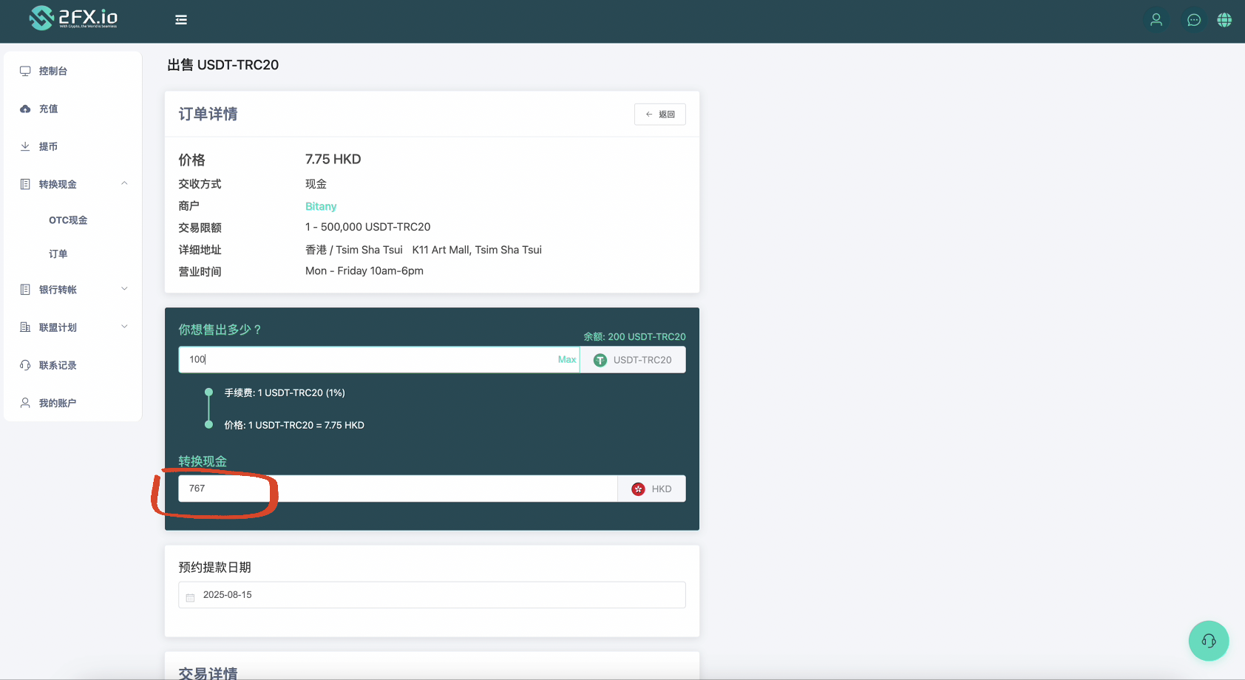Click the globe language icon
This screenshot has width=1245, height=680.
click(x=1224, y=20)
